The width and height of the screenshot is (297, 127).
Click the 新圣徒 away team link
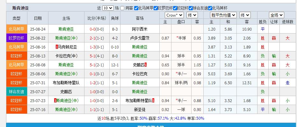(140, 109)
